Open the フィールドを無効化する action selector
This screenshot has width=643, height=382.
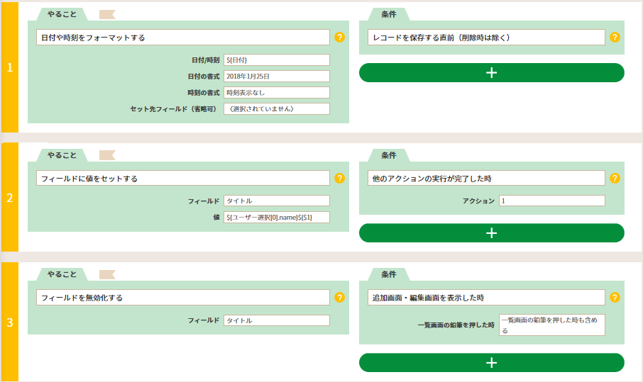(183, 297)
